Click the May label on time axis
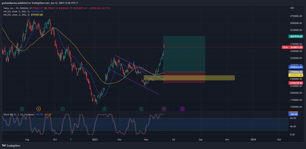 tap(146, 140)
